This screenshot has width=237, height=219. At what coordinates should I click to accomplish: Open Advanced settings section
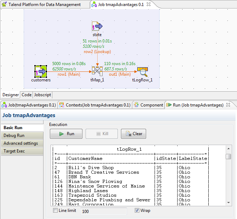tap(22, 143)
